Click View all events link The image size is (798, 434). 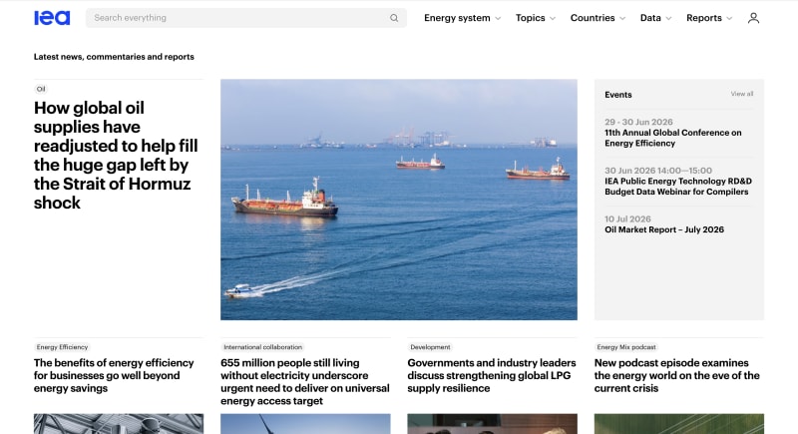[x=741, y=94]
